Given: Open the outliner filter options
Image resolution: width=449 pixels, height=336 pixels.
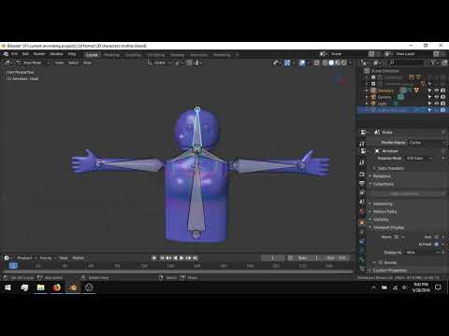Looking at the screenshot, I should (x=434, y=63).
